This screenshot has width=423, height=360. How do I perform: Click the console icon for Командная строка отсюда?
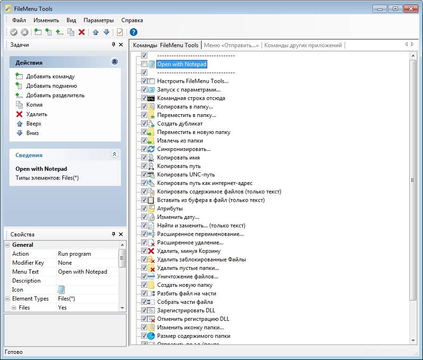point(152,98)
